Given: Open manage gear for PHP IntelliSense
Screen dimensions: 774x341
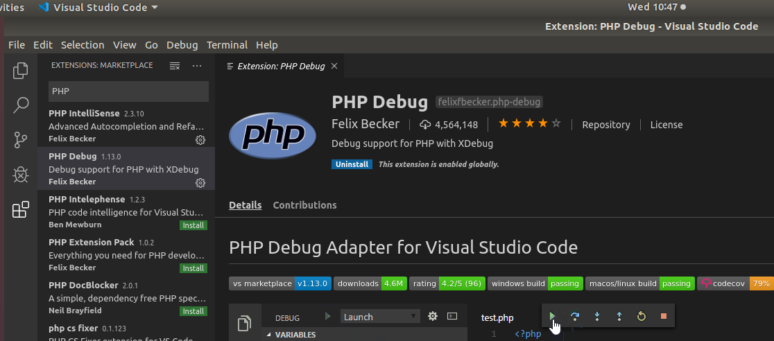Looking at the screenshot, I should pos(200,140).
